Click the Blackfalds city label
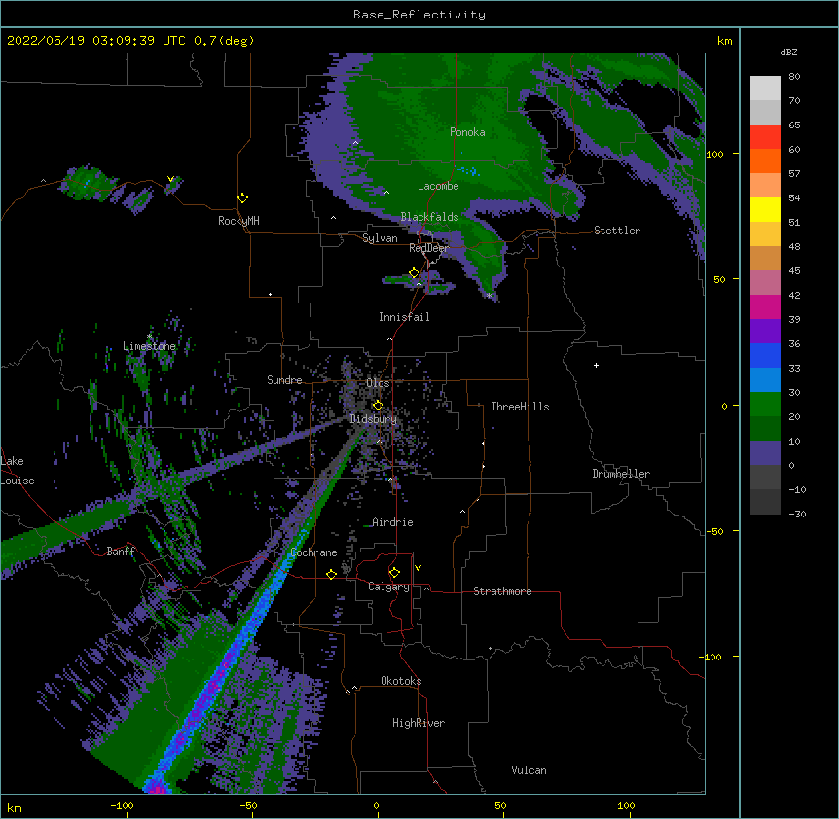This screenshot has height=819, width=839. click(429, 217)
